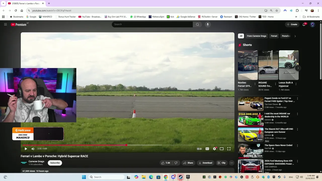322x181 pixels.
Task: Select the Ferrari filter chip
Action: pos(274,36)
